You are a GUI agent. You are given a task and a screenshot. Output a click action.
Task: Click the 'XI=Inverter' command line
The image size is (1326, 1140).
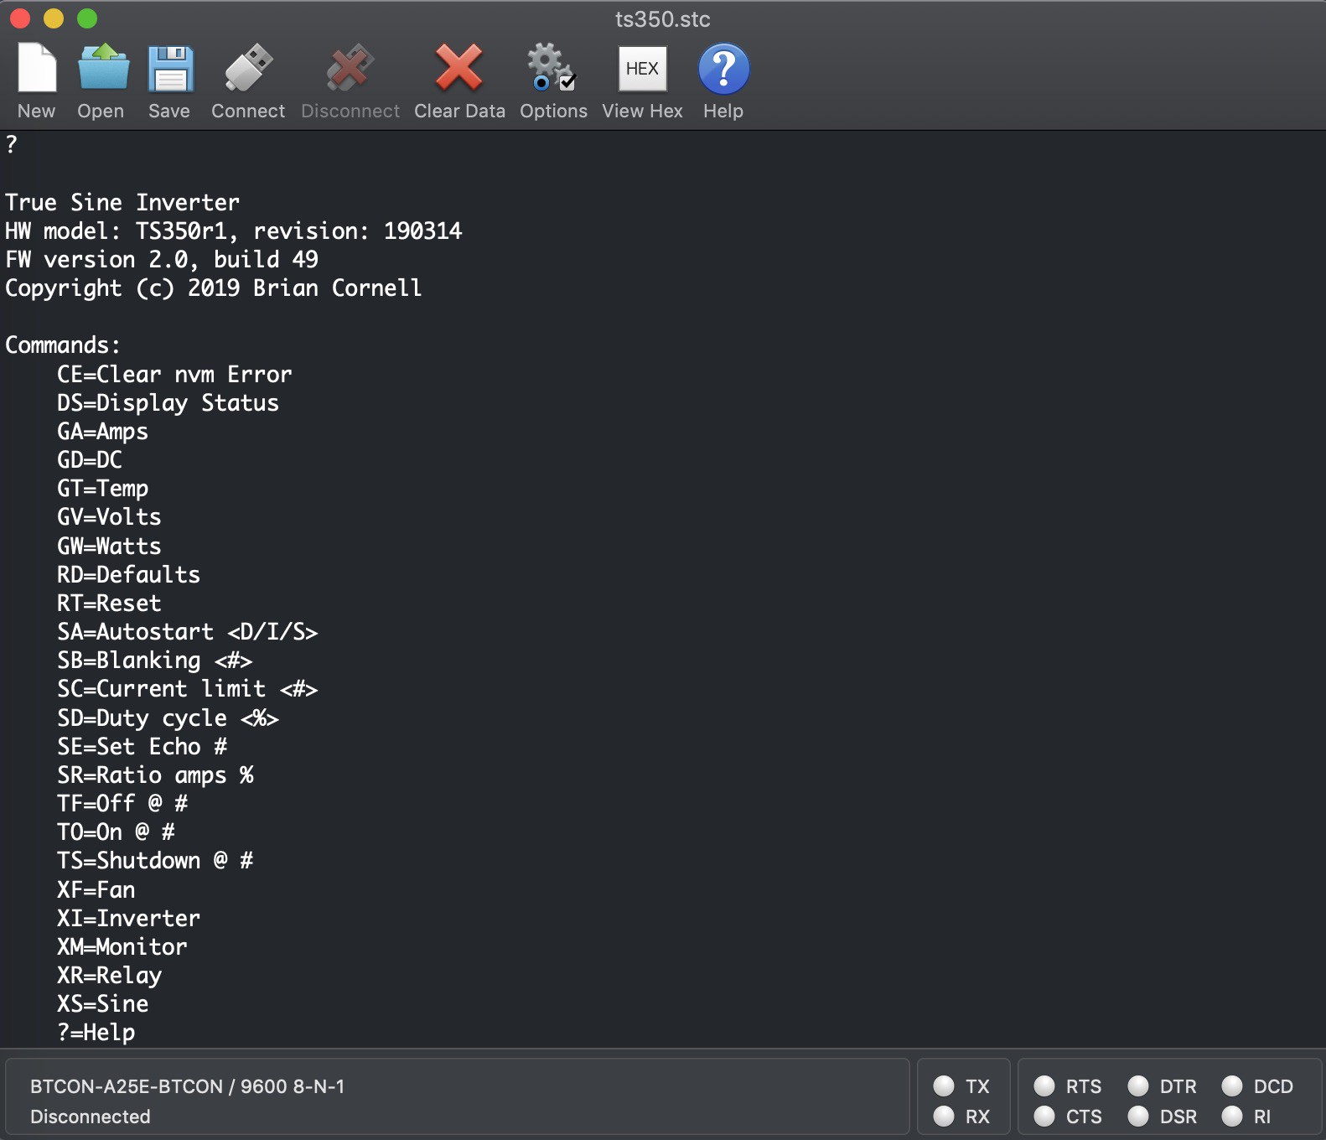pyautogui.click(x=129, y=919)
